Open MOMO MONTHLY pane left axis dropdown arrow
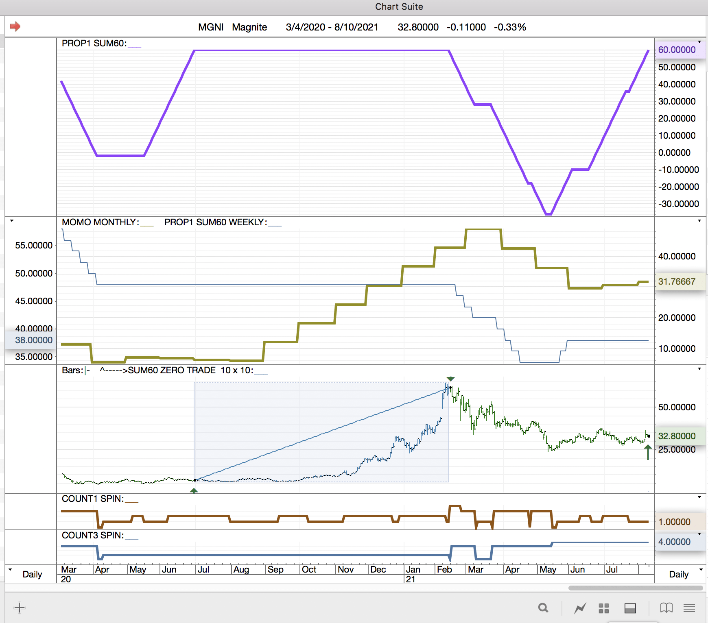The height and width of the screenshot is (623, 708). (x=12, y=221)
